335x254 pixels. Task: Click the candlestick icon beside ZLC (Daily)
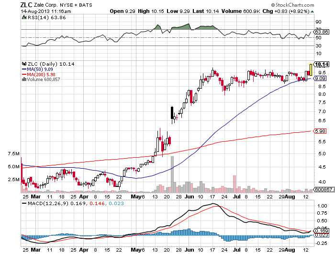click(24, 64)
